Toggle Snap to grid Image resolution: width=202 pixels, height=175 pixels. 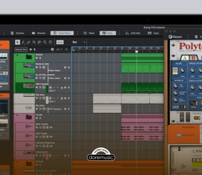coord(60,42)
